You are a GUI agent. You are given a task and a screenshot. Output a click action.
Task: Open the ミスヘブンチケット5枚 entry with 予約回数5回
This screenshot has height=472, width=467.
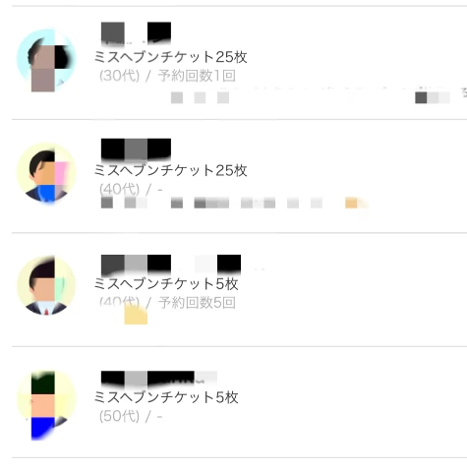pyautogui.click(x=166, y=284)
